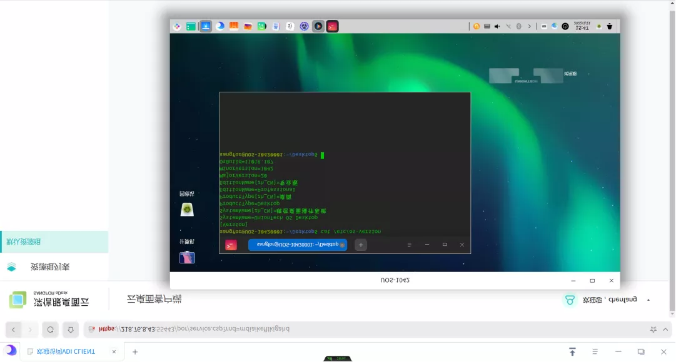The image size is (676, 362).
Task: Add a new terminal tab with plus button
Action: (361, 245)
